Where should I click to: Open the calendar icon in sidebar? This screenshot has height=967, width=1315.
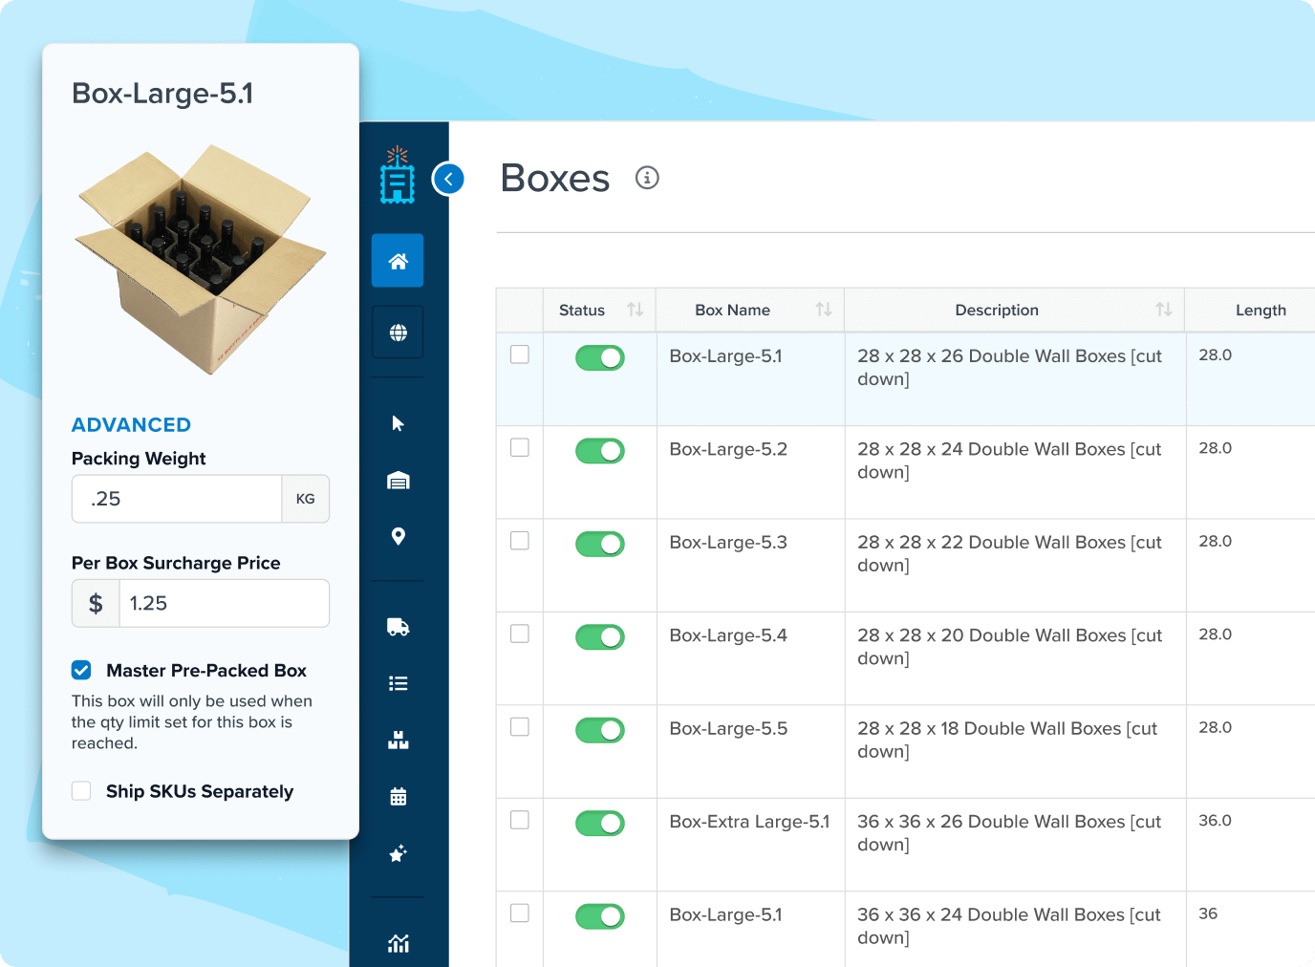398,797
